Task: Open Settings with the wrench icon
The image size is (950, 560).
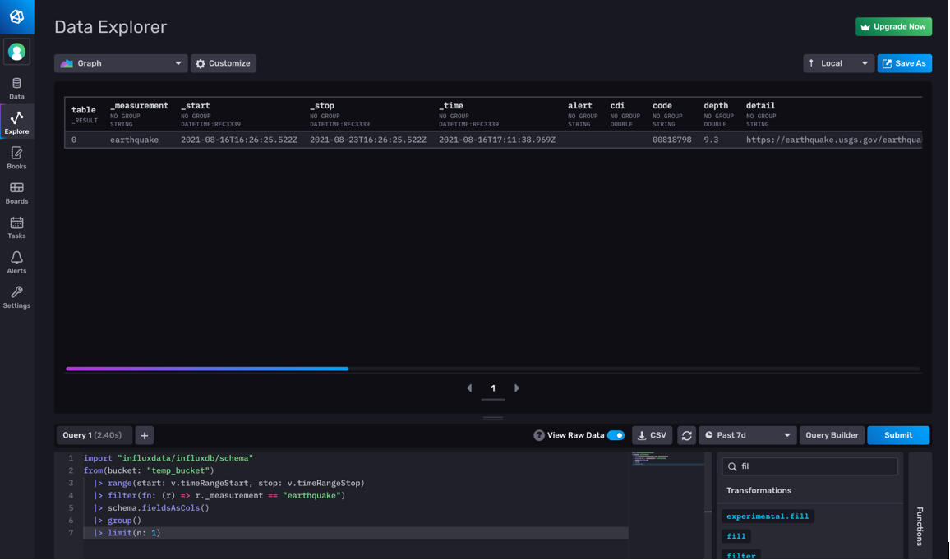Action: coord(16,296)
